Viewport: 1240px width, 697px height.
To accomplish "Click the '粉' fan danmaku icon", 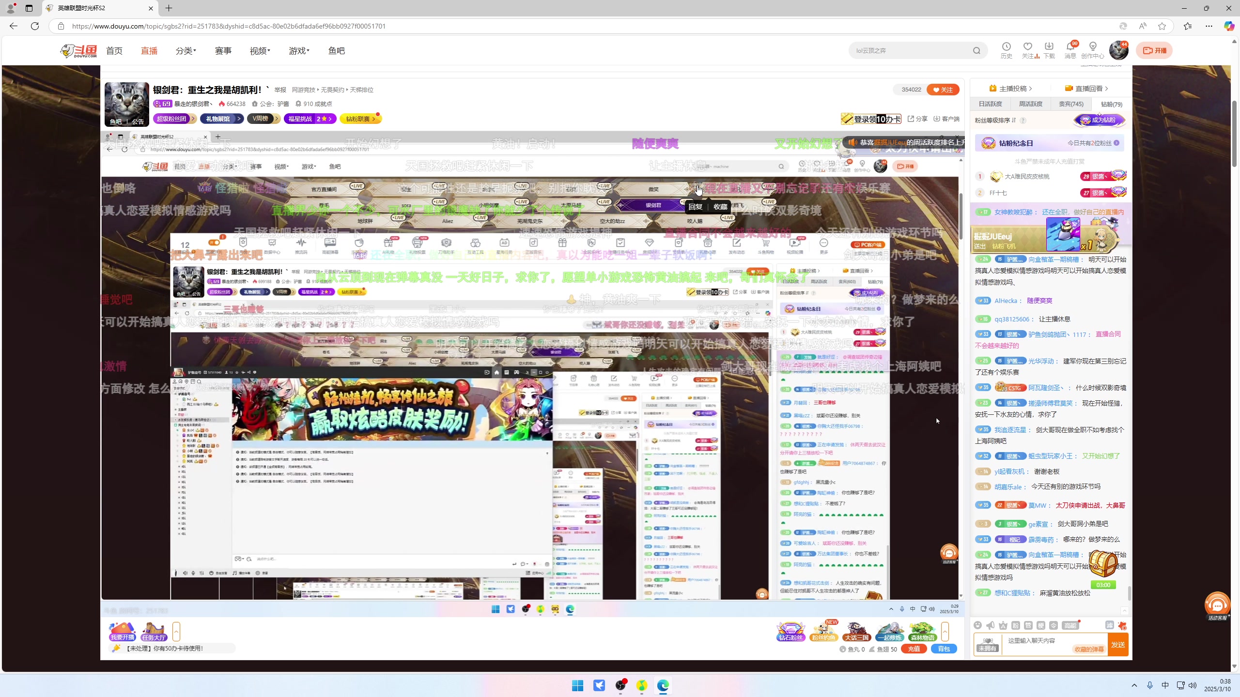I will coord(1016,625).
